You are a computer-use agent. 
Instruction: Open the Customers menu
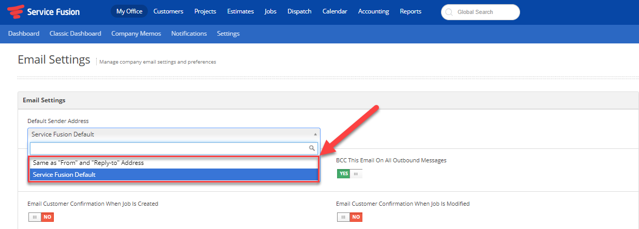(169, 11)
